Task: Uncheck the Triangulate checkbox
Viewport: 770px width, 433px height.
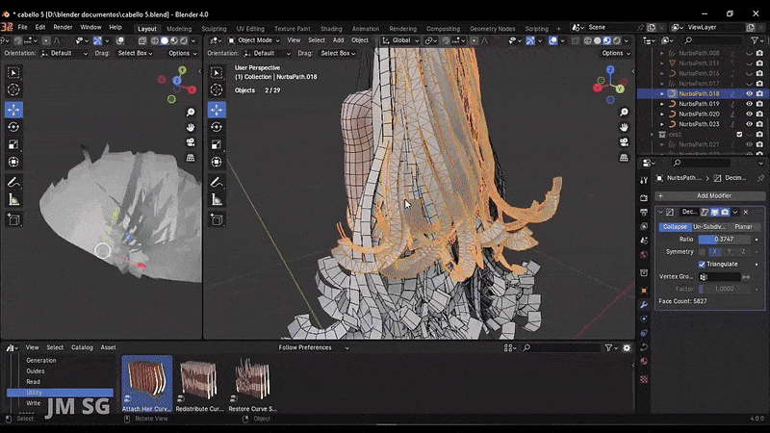Action: click(x=702, y=264)
